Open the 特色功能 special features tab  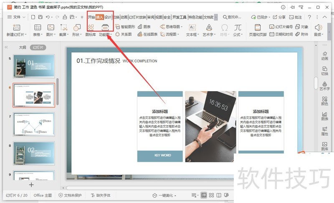(x=195, y=17)
